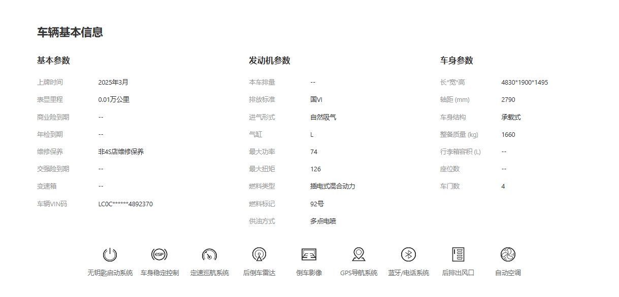Viewport: 619px width, 297px height.
Task: Click the 供油方式 label
Action: tap(262, 221)
